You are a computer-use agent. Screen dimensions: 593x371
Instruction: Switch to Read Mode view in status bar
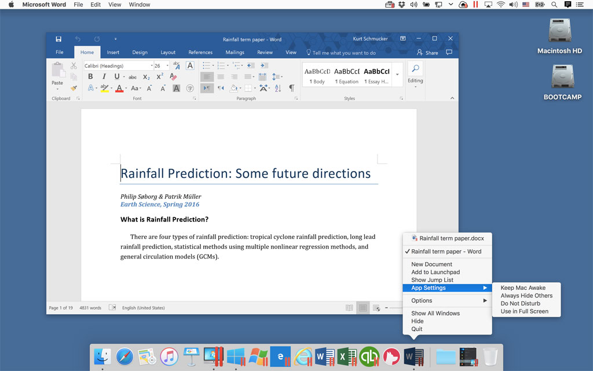[349, 308]
